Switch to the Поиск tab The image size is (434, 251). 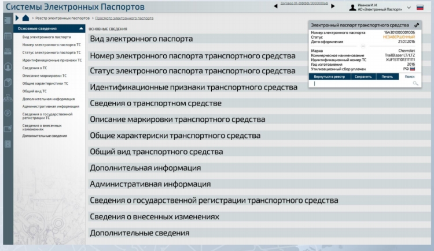click(410, 77)
